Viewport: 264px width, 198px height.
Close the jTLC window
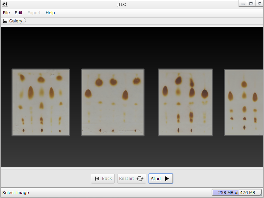point(259,3)
